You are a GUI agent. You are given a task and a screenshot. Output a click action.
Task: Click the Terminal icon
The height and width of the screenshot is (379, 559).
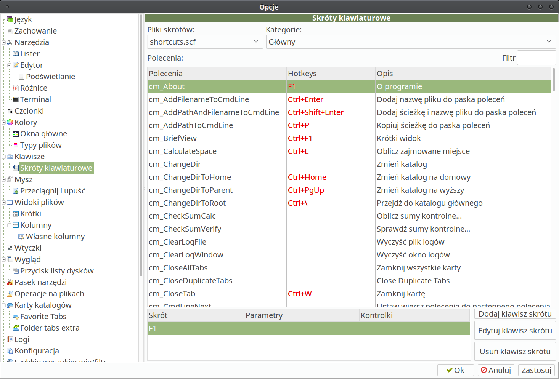(x=16, y=99)
